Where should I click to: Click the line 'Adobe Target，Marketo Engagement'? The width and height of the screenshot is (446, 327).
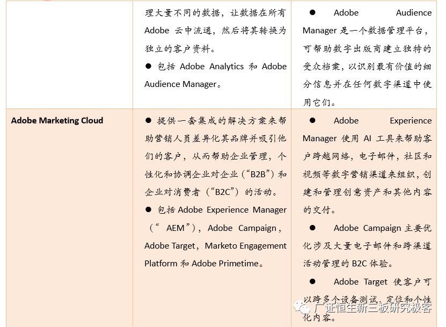click(216, 245)
